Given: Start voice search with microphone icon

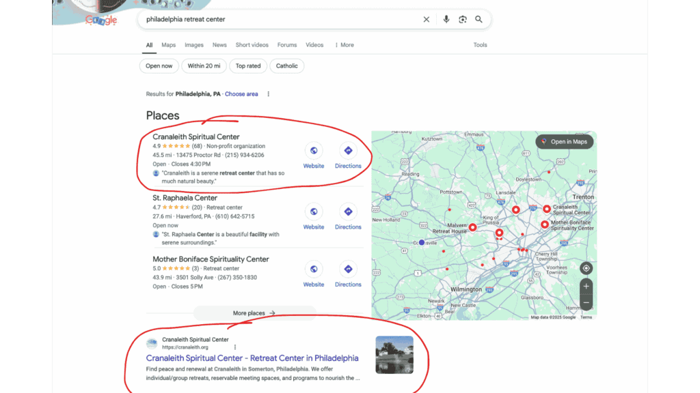Looking at the screenshot, I should point(446,20).
